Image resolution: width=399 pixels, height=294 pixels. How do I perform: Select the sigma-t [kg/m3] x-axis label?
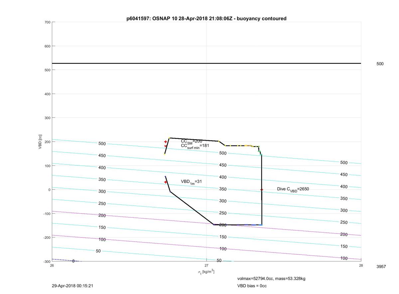pos(206,272)
